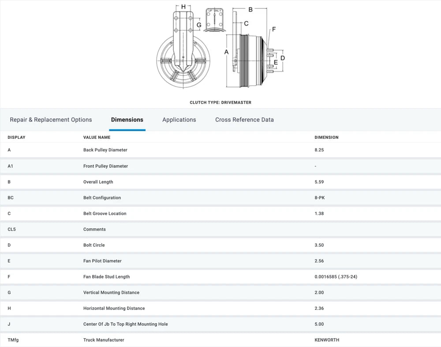The height and width of the screenshot is (347, 441).
Task: Open the Repair & Replacement Options tab
Action: click(51, 120)
